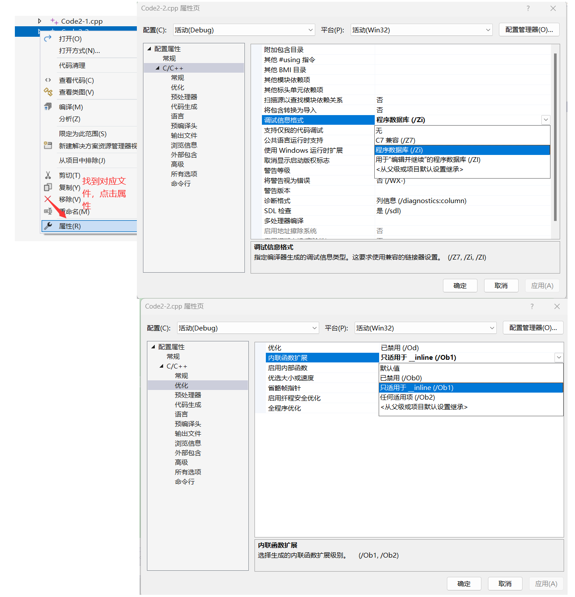Click the 是 (/sdl) value of SDL 检查

389,211
